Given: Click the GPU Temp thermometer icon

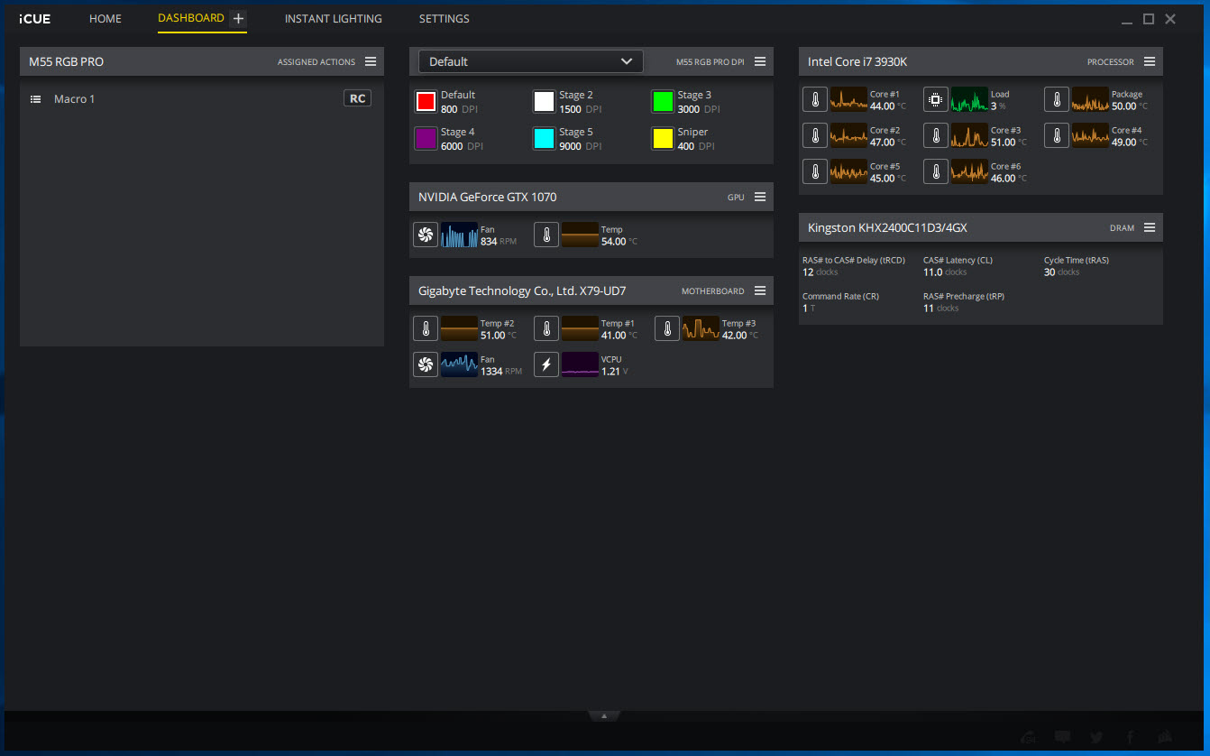Looking at the screenshot, I should pos(546,235).
